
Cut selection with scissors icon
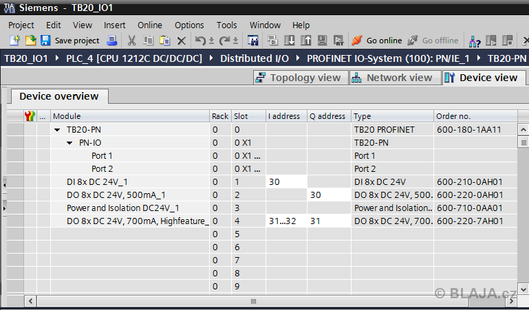tap(131, 41)
